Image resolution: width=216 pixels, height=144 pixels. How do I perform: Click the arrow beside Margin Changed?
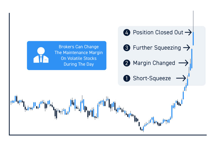click(183, 63)
